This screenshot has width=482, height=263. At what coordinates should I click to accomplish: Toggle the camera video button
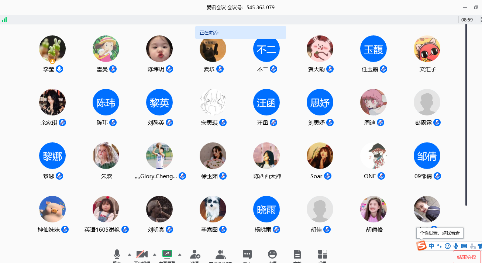pyautogui.click(x=142, y=254)
